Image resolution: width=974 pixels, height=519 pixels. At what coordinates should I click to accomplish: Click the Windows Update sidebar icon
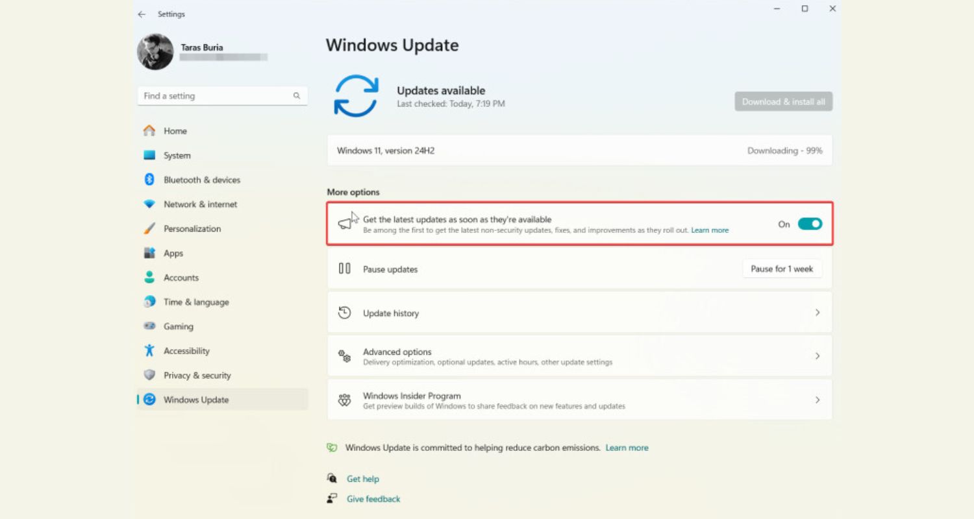(x=149, y=400)
